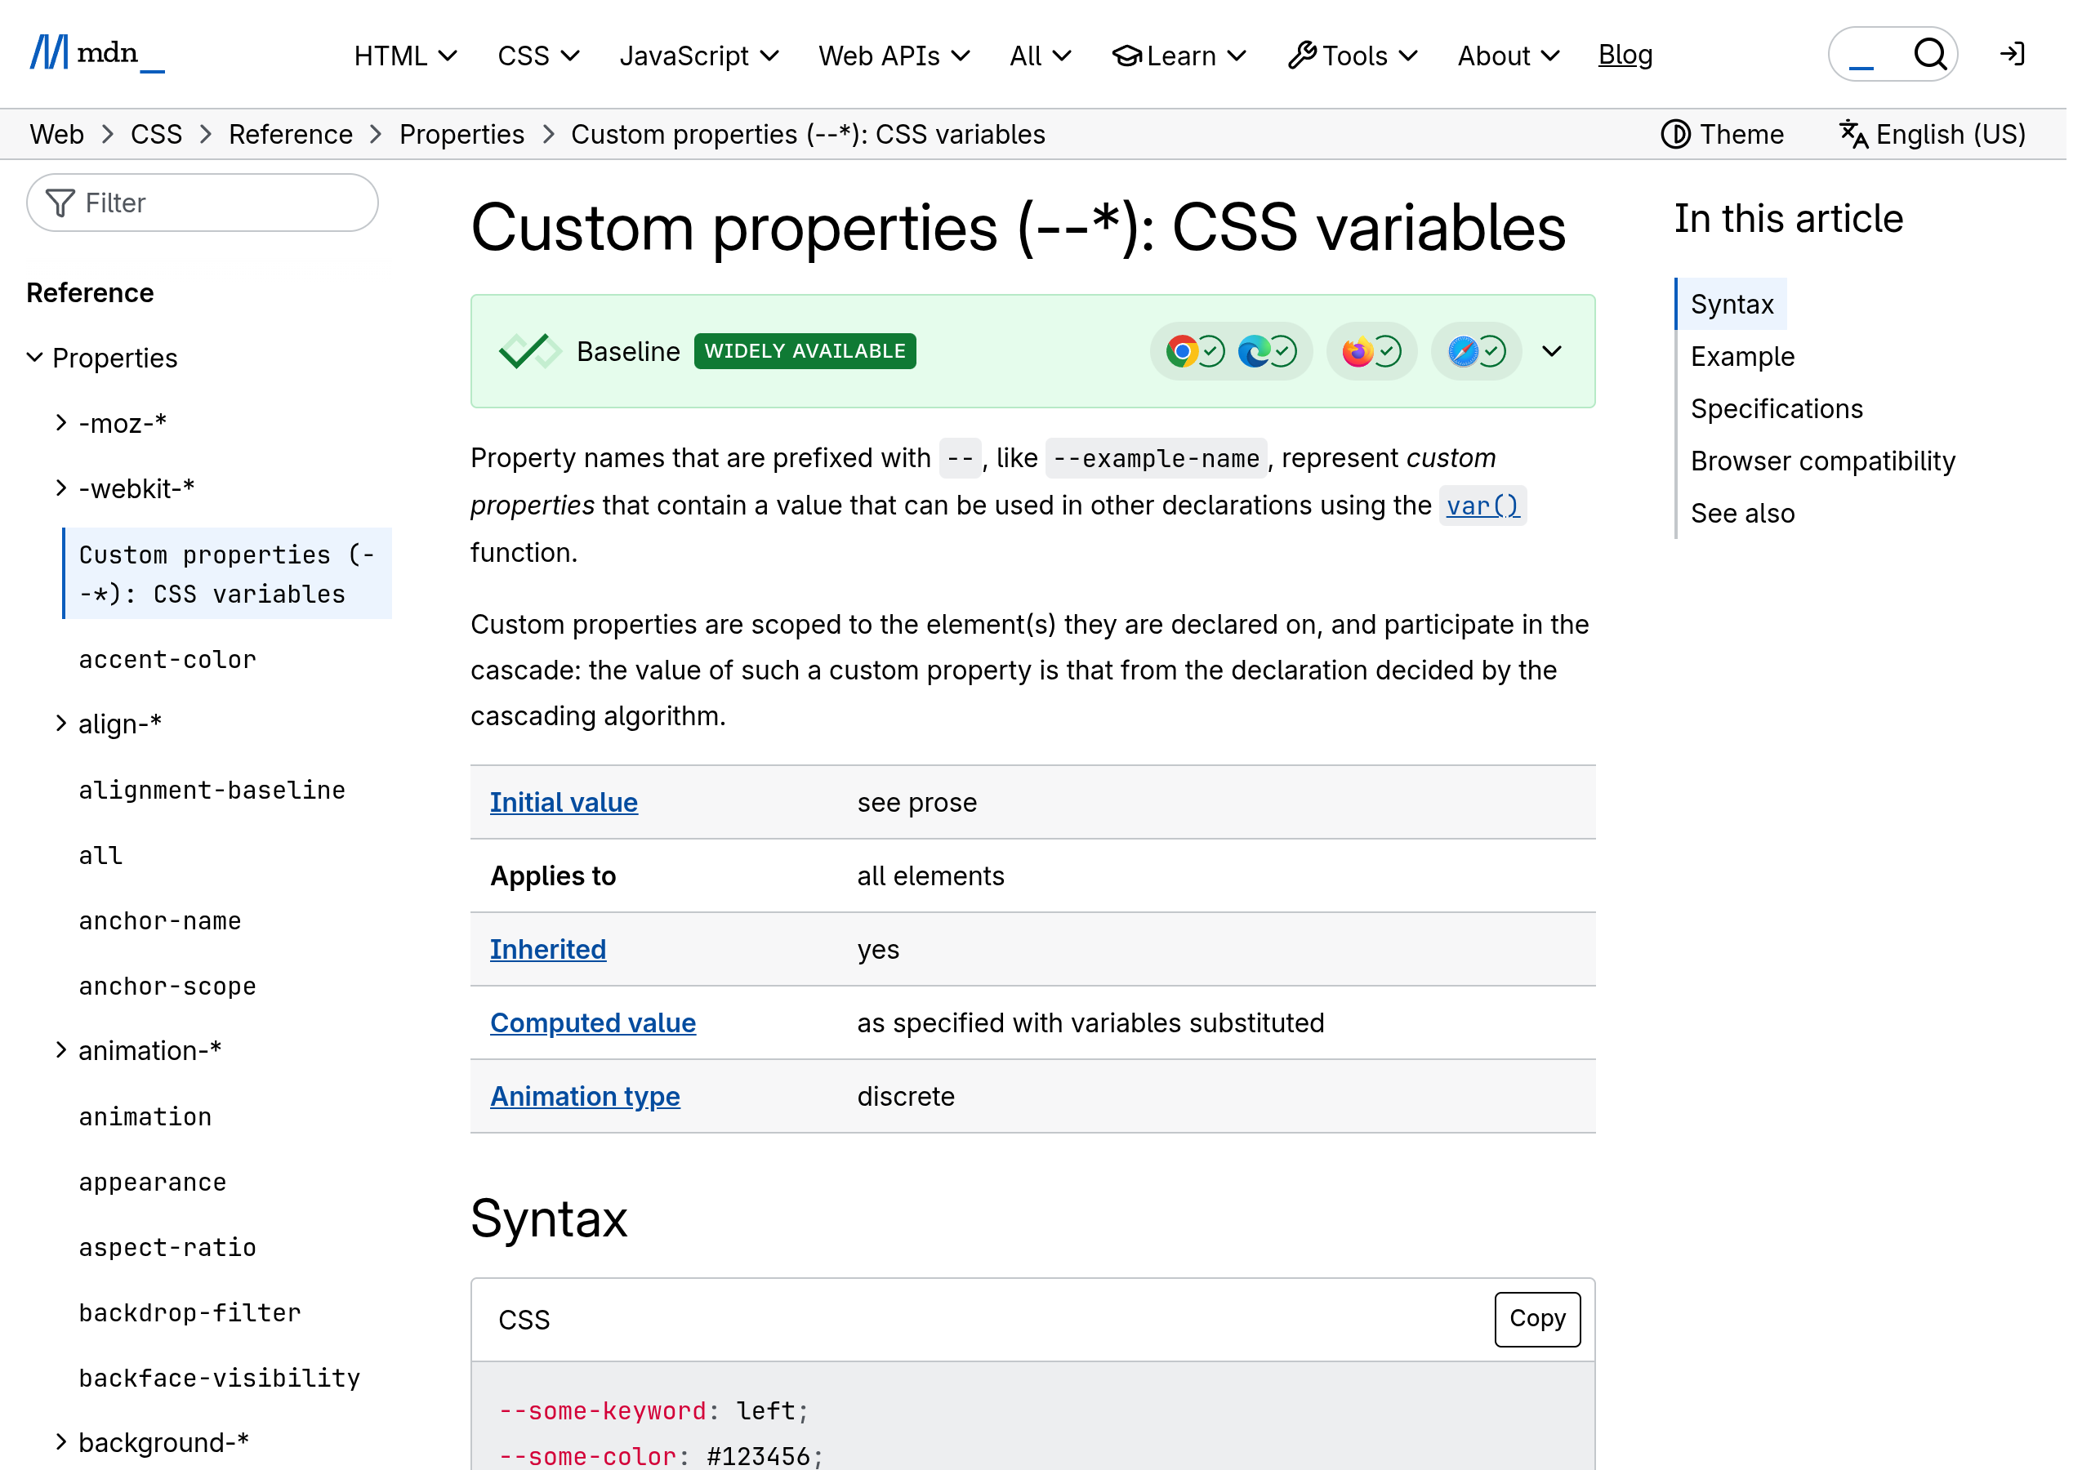Select backface-visibility in the sidebar

[x=220, y=1377]
